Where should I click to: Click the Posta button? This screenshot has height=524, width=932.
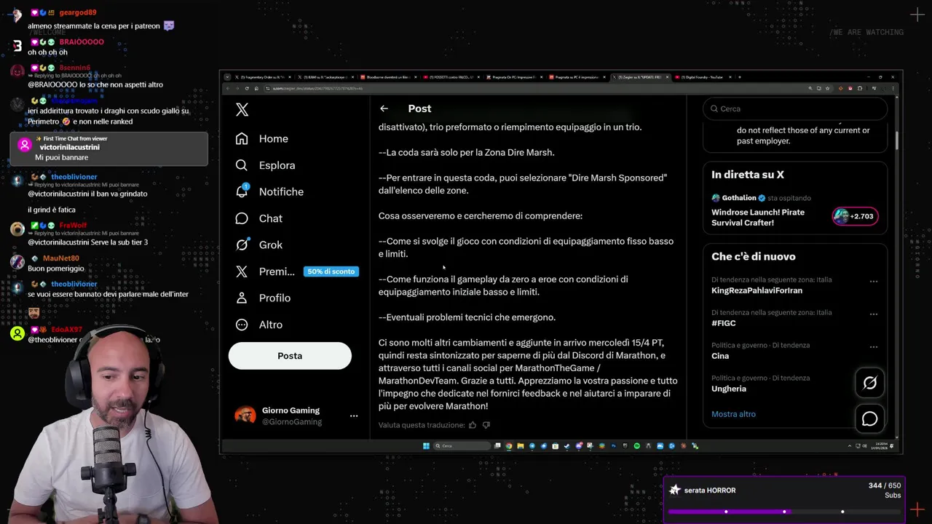[x=290, y=356]
